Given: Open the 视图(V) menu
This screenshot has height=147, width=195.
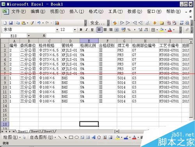Looking at the screenshot, I should [57, 12].
